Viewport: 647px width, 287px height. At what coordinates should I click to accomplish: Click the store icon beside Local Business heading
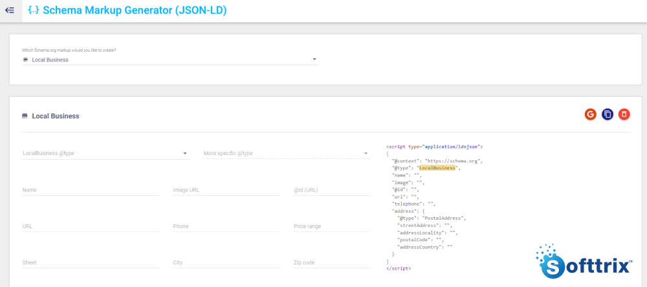click(x=25, y=116)
